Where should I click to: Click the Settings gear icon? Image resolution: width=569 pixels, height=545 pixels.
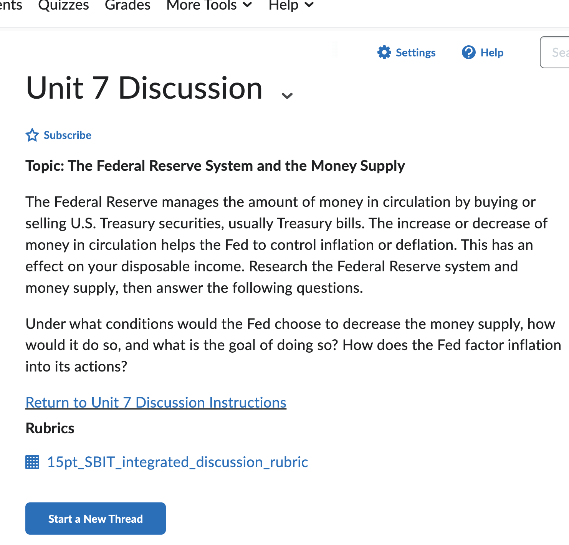[384, 53]
